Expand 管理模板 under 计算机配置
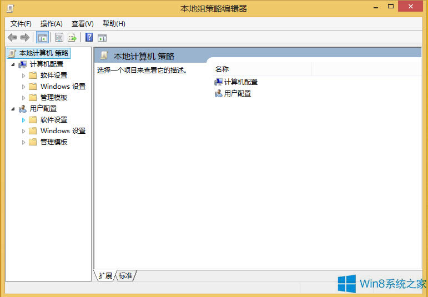 pyautogui.click(x=23, y=98)
